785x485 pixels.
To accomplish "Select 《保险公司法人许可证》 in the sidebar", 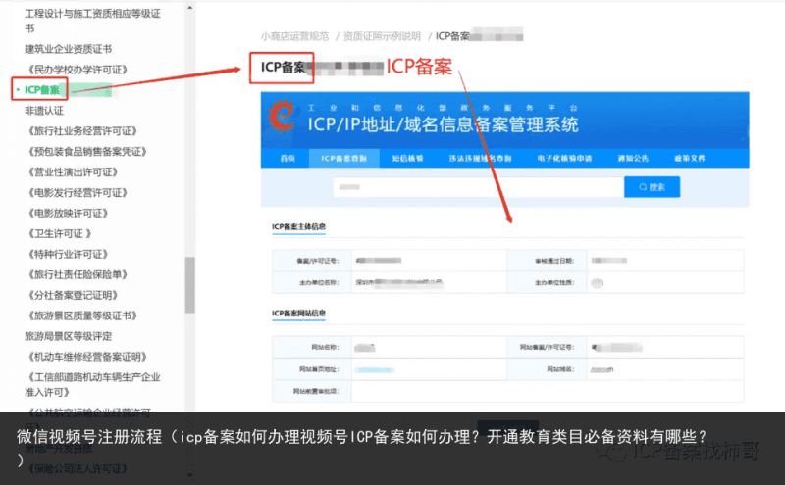I will (x=76, y=468).
